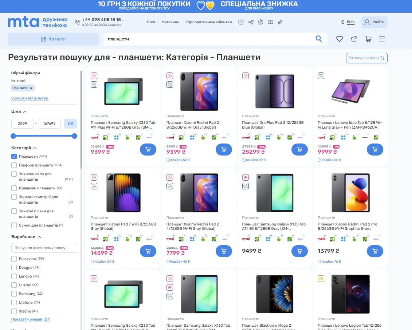Filter by Samsung manufacturer
This screenshot has width=412, height=330.
pyautogui.click(x=14, y=294)
